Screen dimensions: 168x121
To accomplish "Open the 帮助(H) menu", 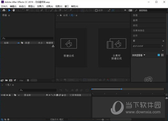I will pos(75,6).
